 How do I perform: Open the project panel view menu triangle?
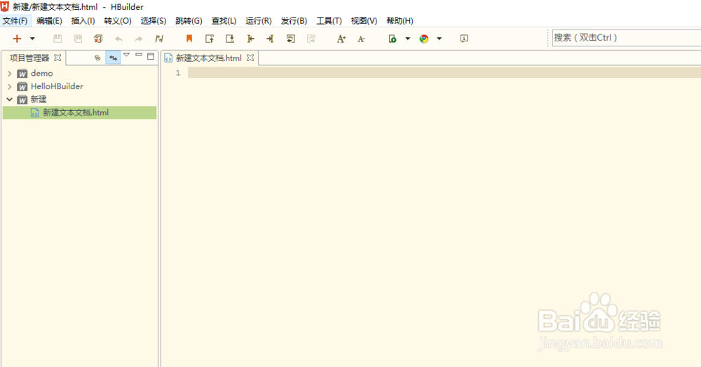pos(126,55)
